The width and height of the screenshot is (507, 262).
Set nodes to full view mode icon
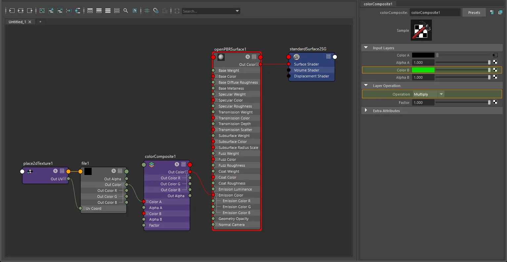[x=108, y=11]
